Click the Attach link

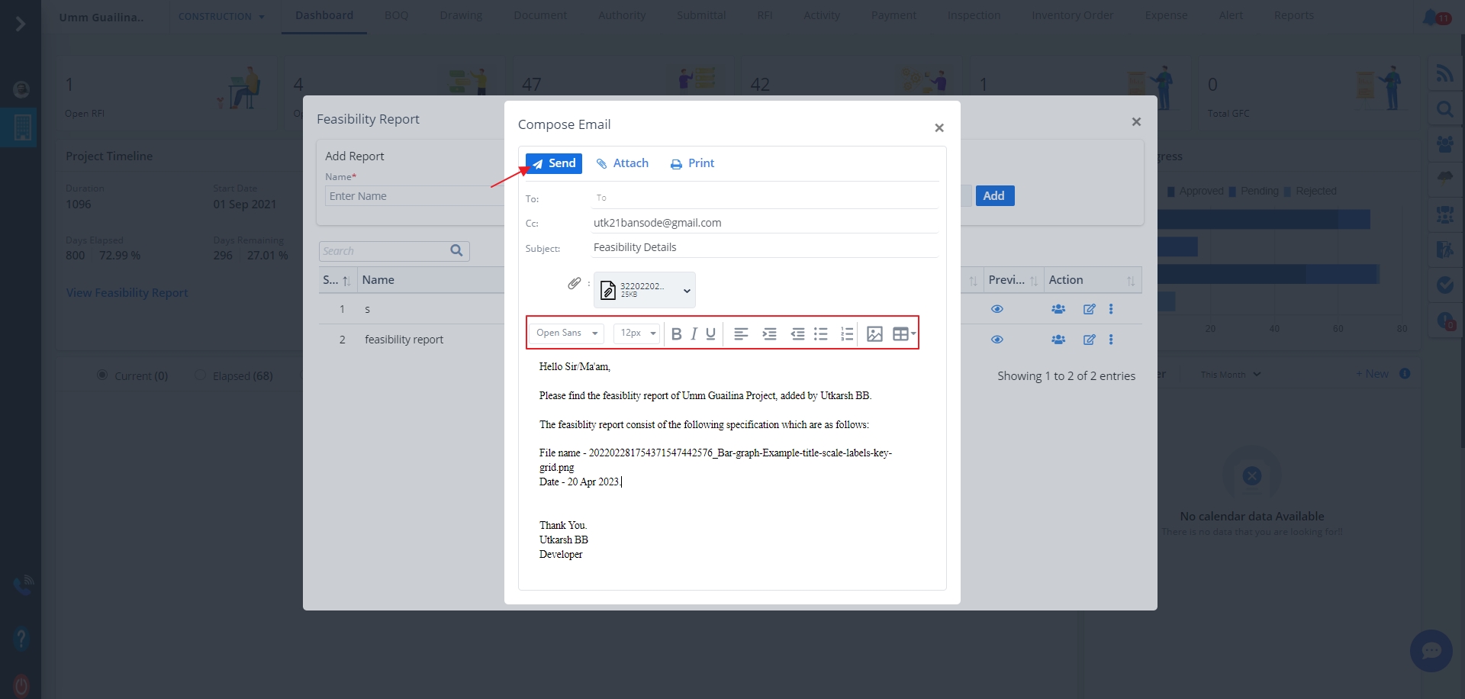point(623,163)
